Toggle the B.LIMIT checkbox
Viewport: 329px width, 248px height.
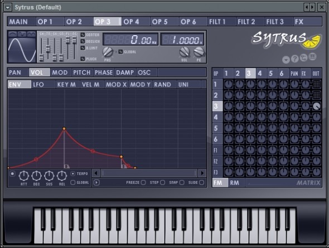point(83,48)
